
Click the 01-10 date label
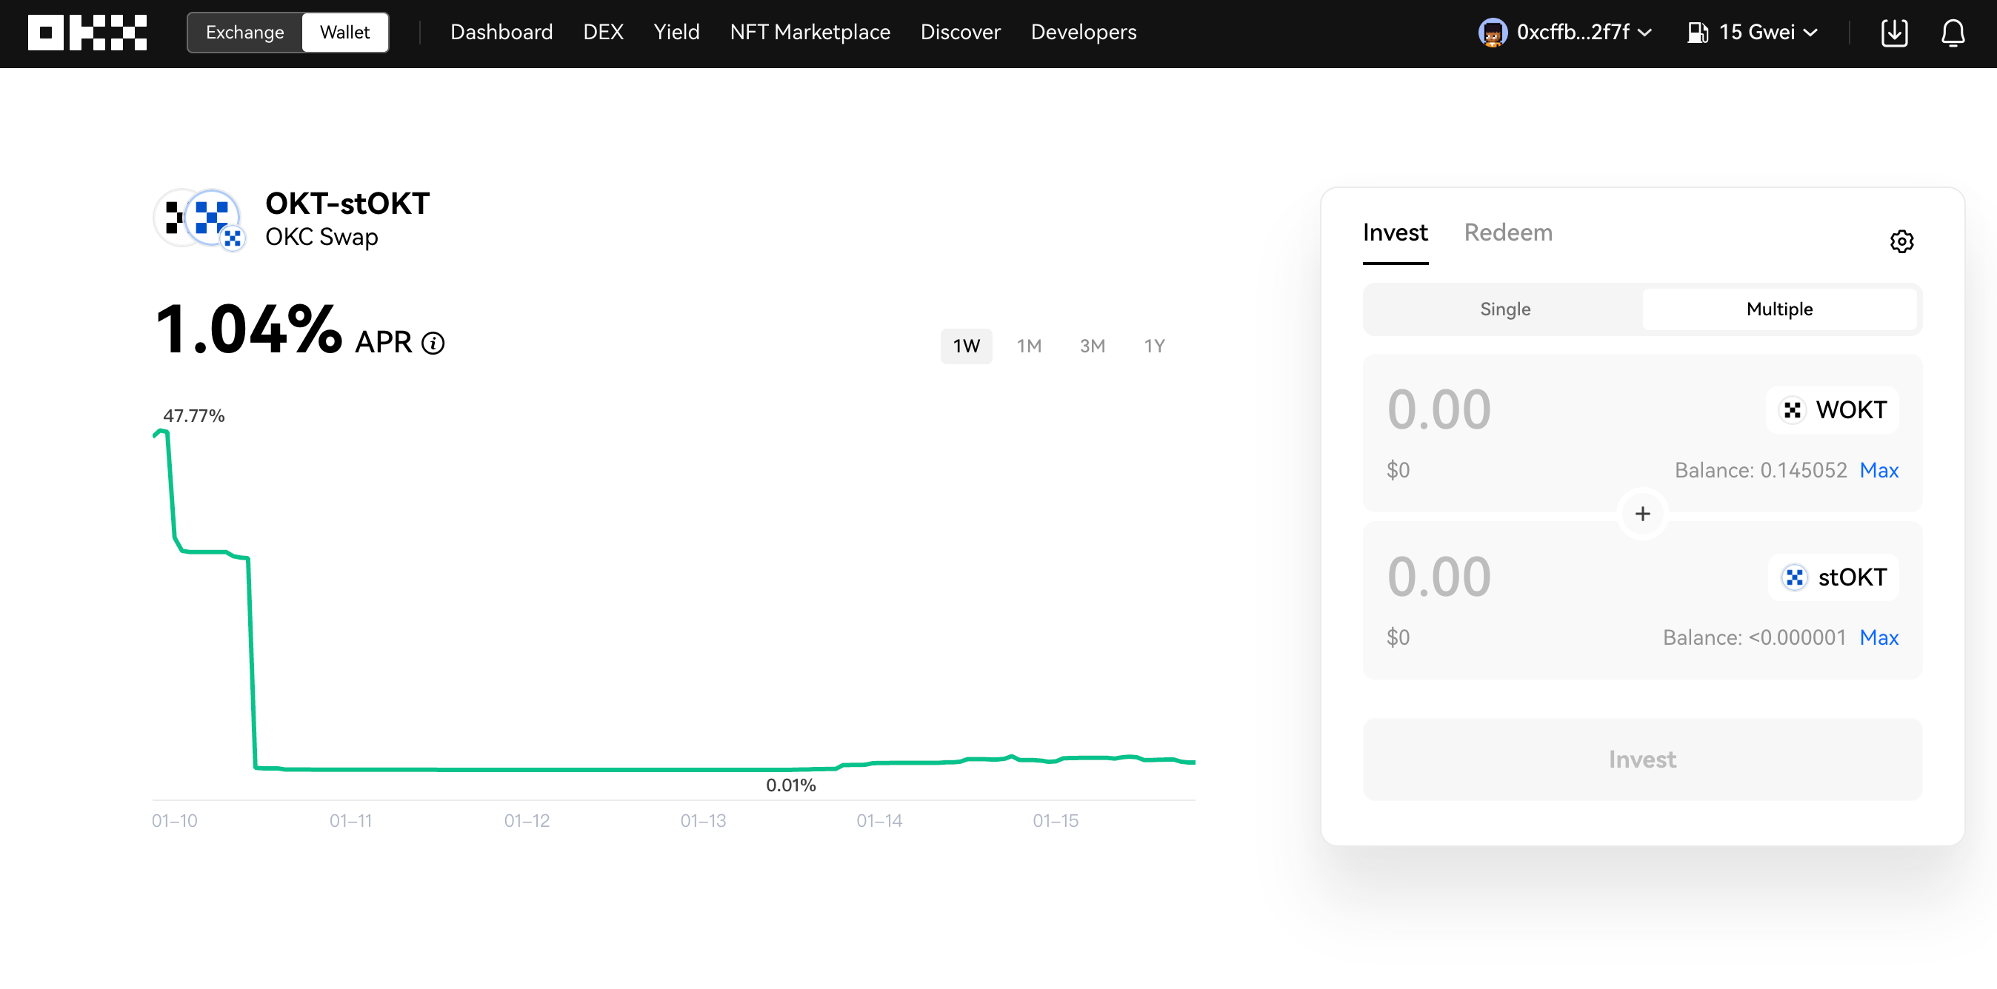pos(174,821)
